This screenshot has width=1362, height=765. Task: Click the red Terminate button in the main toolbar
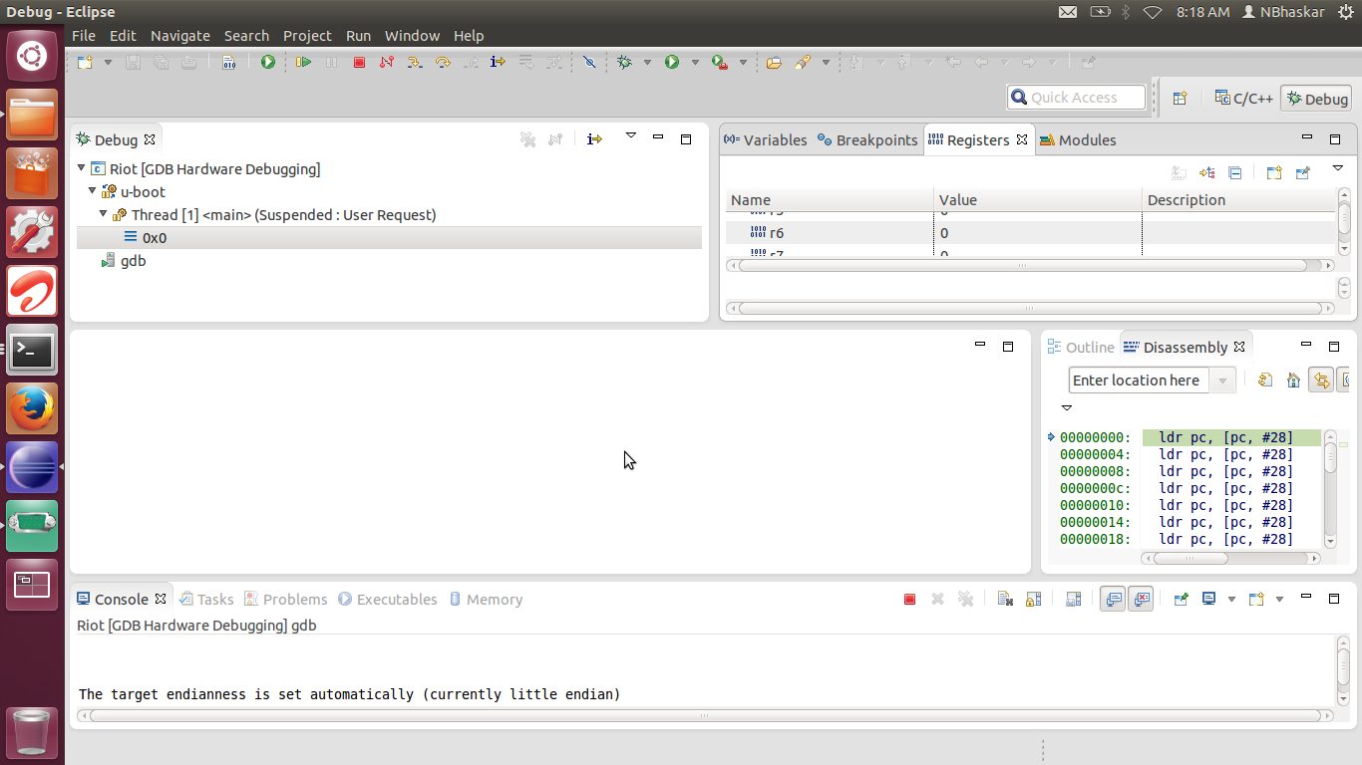click(359, 62)
